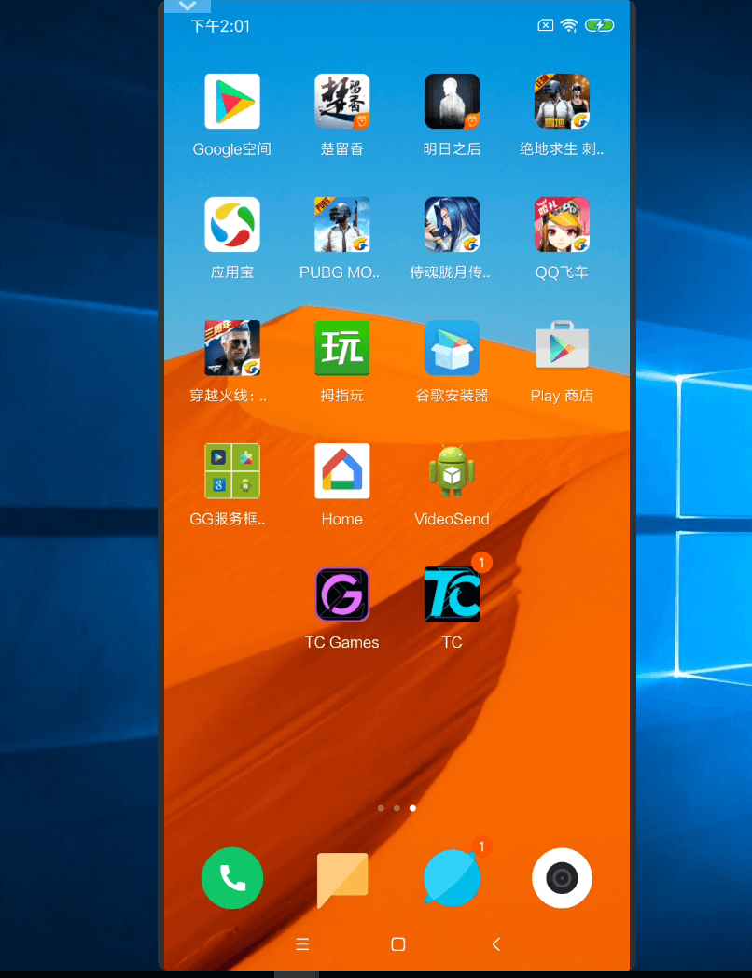Tap the square Home navigation button
752x978 pixels.
pos(397,944)
